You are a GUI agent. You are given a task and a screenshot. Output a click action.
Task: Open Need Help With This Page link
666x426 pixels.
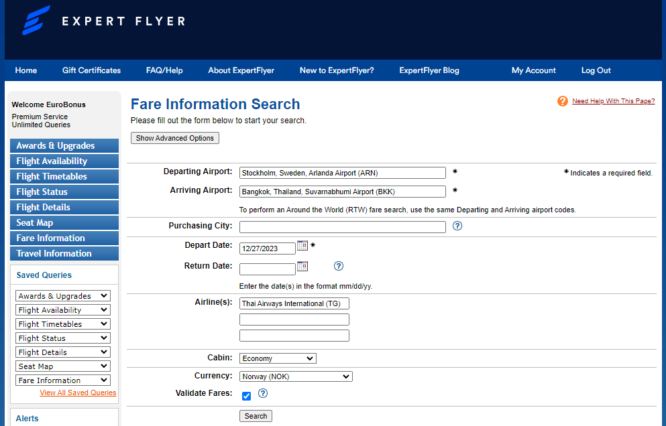coord(613,101)
